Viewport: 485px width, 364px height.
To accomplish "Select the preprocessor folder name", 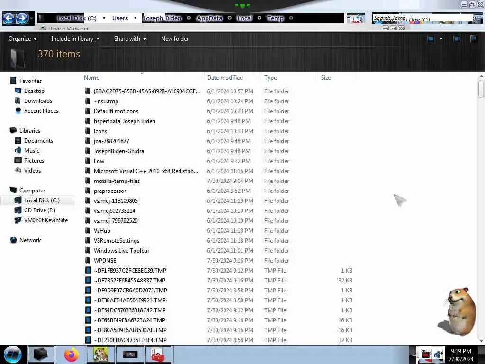I will click(110, 191).
